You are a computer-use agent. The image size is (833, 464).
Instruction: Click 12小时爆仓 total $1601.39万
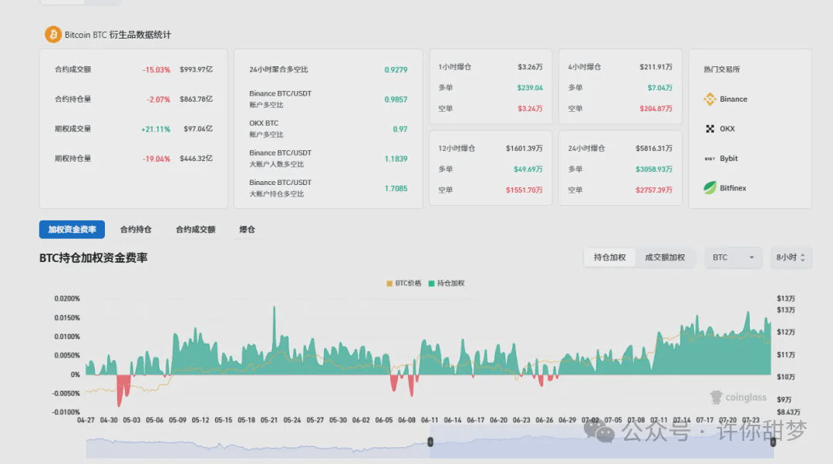point(524,148)
